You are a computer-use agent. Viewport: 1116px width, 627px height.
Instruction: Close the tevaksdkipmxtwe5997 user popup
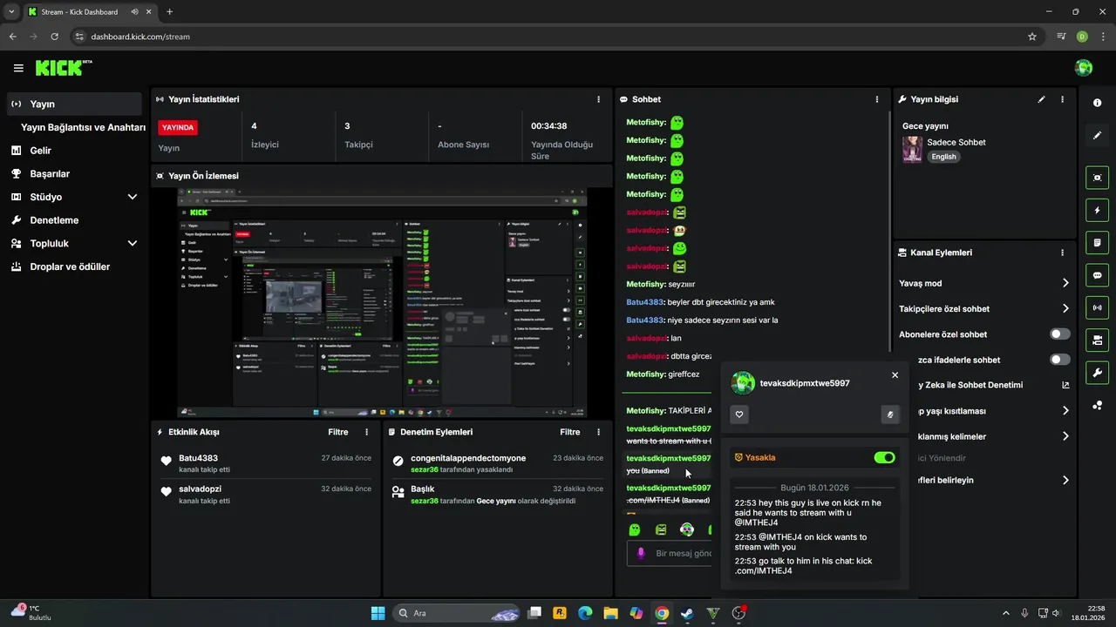tap(895, 375)
